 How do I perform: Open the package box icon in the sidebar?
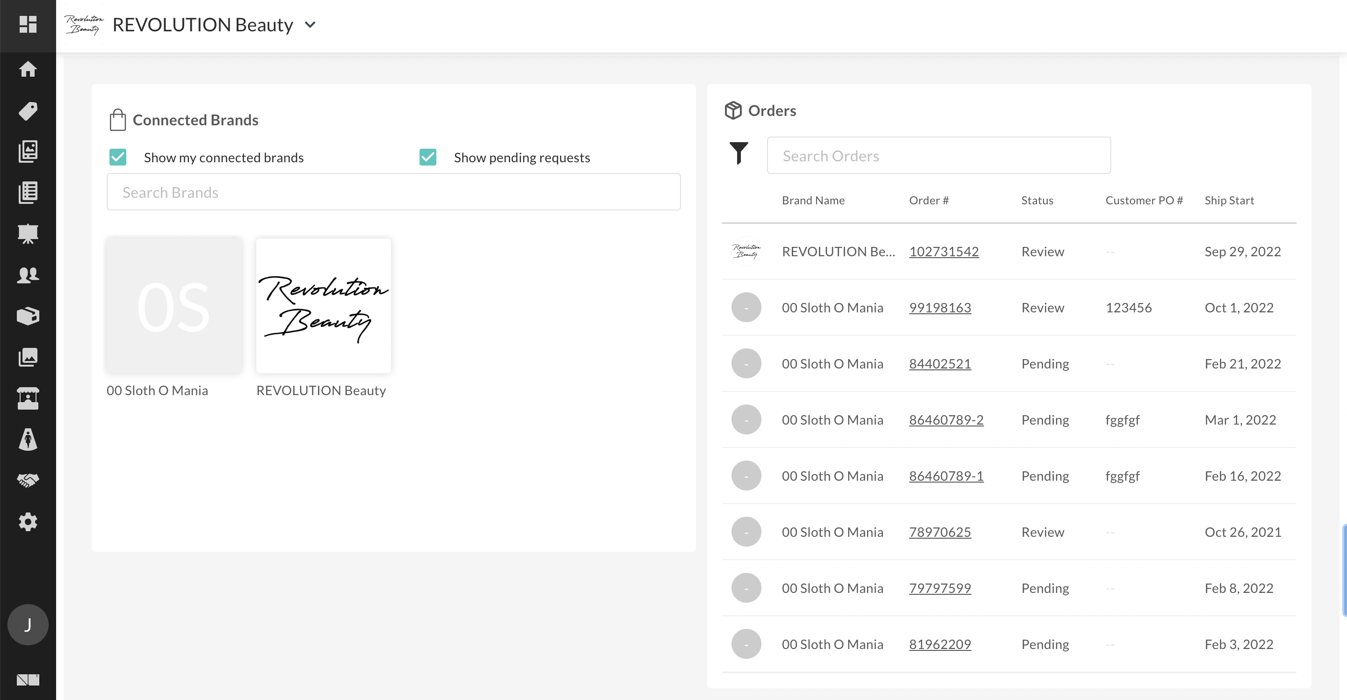28,316
